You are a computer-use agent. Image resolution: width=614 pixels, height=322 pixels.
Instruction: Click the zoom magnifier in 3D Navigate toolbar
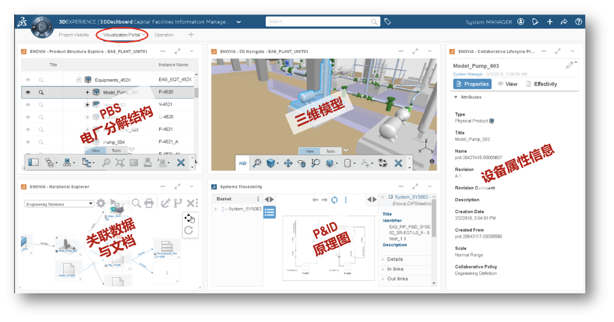pyautogui.click(x=257, y=163)
